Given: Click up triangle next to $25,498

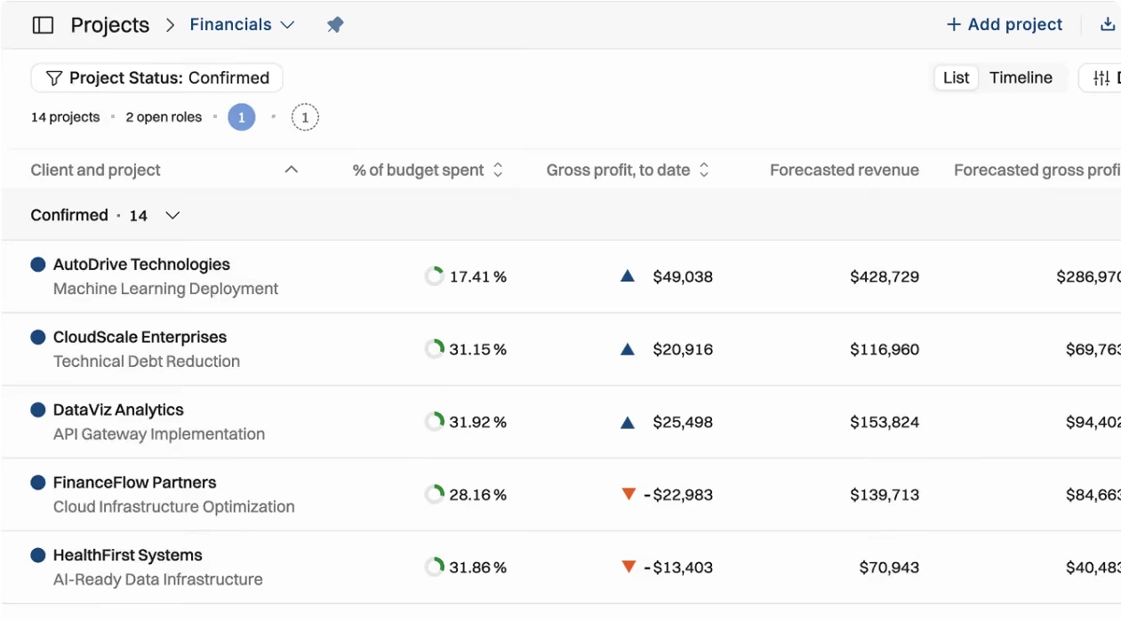Looking at the screenshot, I should point(628,422).
